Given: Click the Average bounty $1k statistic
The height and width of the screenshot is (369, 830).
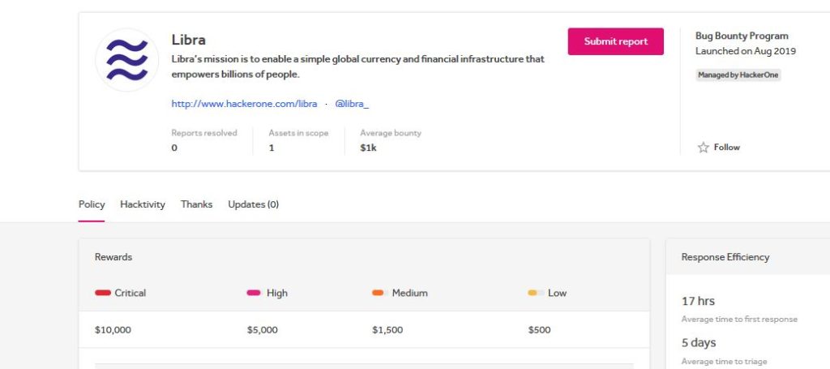Looking at the screenshot, I should pos(391,140).
